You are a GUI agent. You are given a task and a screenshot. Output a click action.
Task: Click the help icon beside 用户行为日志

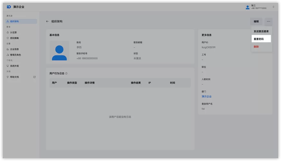coord(66,73)
